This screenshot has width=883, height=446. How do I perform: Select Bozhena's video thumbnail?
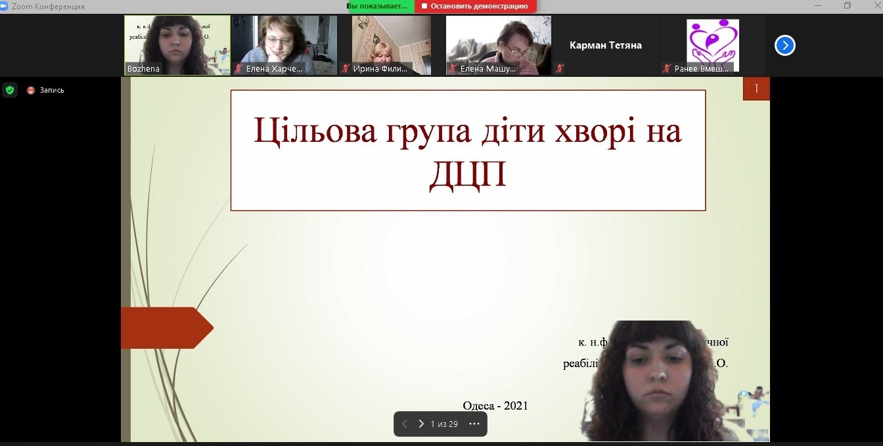(x=177, y=45)
